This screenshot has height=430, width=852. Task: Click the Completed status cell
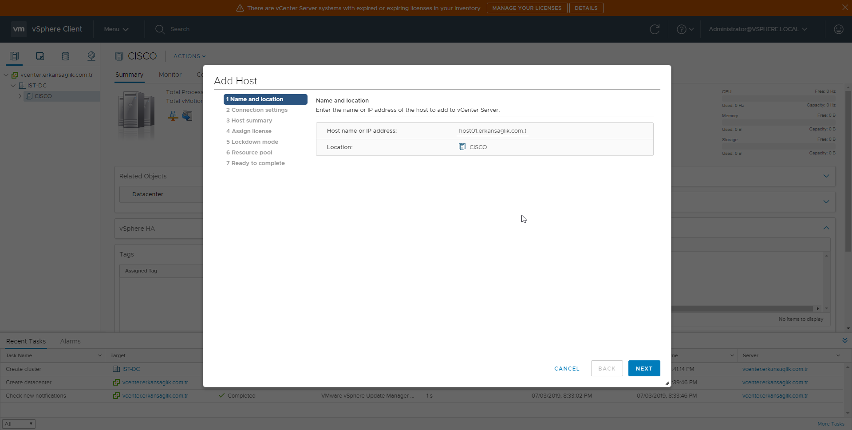pos(241,396)
